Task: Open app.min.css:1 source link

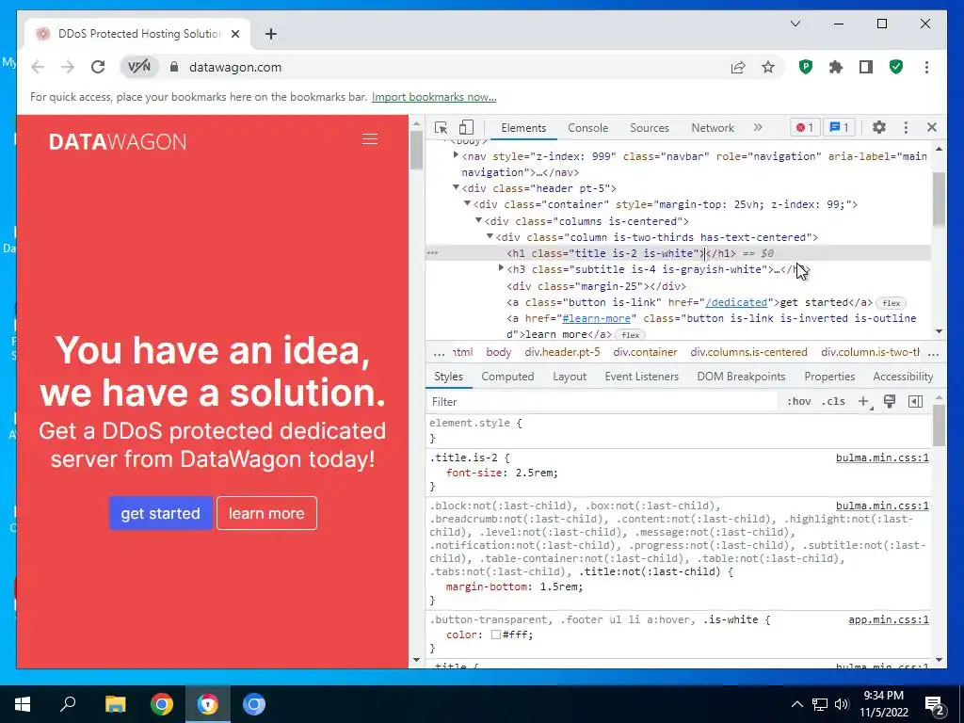Action: pos(889,619)
